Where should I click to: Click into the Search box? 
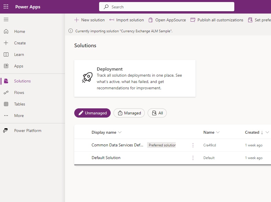click(167, 7)
